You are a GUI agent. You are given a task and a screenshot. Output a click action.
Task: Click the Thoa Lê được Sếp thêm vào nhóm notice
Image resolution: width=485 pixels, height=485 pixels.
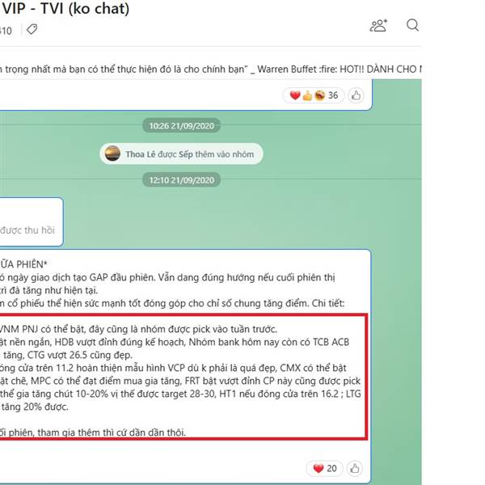click(x=181, y=154)
